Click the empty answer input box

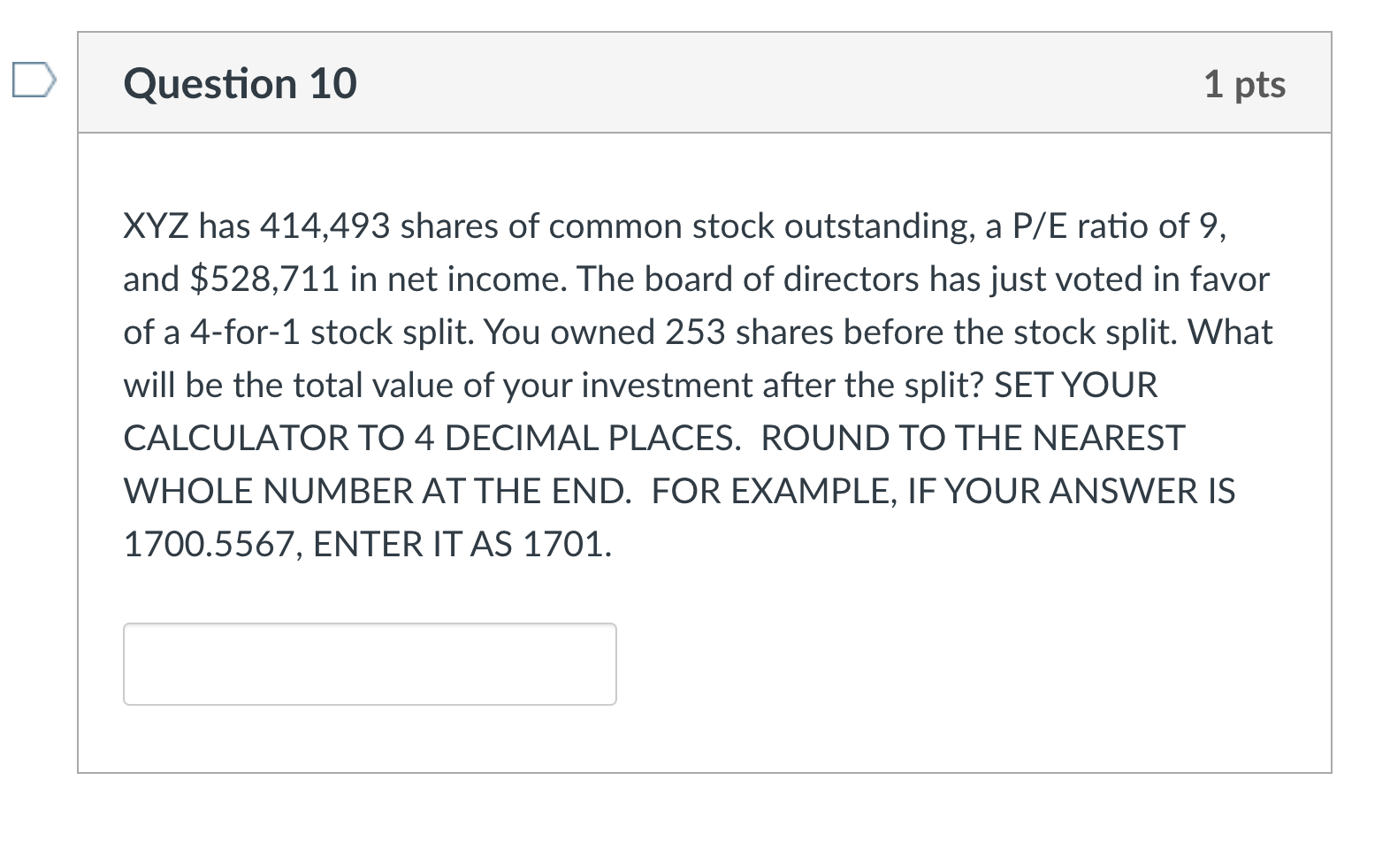coord(370,664)
